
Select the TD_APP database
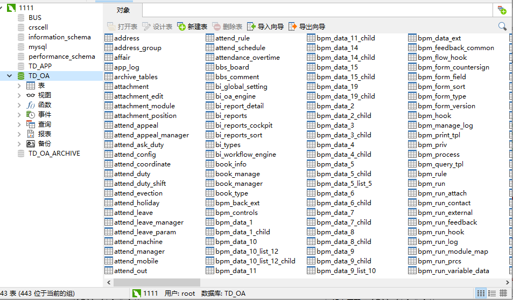click(x=40, y=66)
